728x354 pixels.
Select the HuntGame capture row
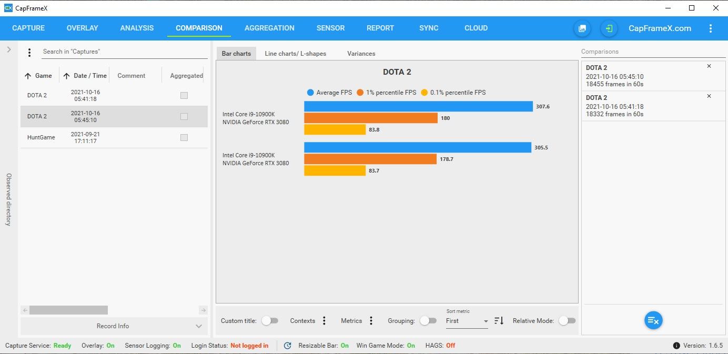point(114,138)
